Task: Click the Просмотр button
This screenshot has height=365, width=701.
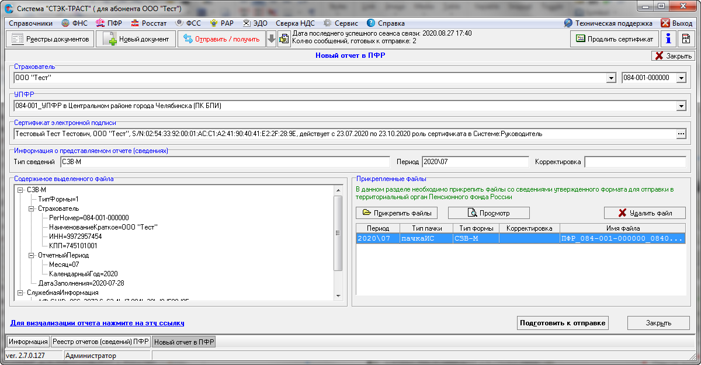Action: [488, 213]
